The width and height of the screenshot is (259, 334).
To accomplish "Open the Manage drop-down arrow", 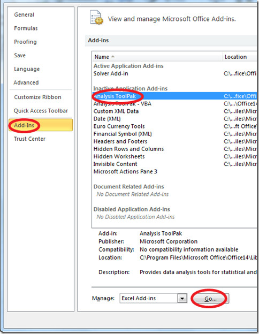I will [182, 299].
